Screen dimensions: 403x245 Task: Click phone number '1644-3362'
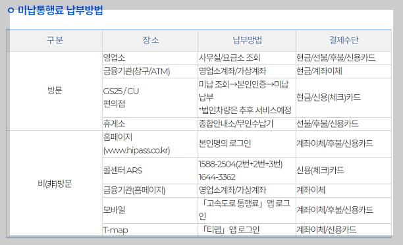pyautogui.click(x=217, y=177)
